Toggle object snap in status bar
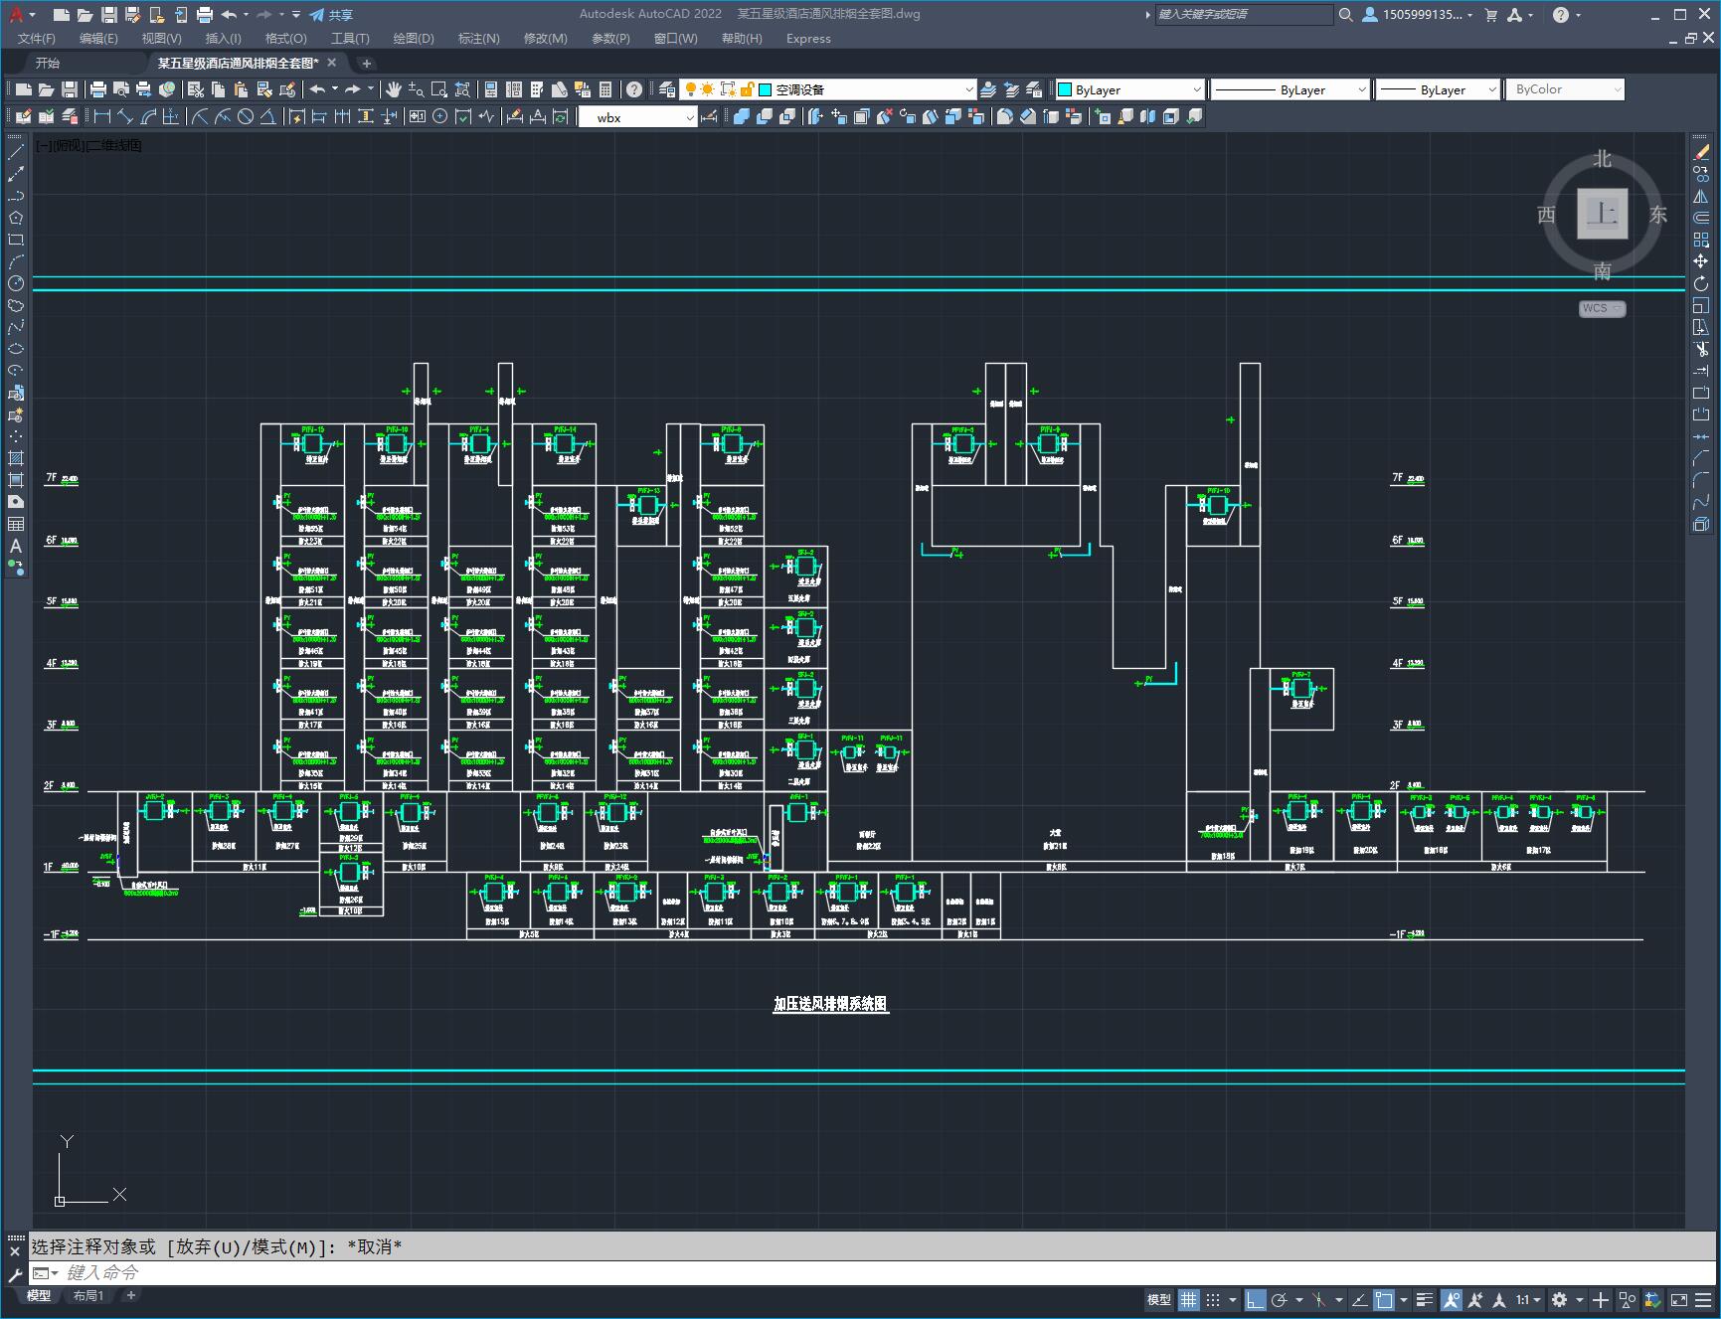This screenshot has width=1721, height=1319. [1383, 1300]
